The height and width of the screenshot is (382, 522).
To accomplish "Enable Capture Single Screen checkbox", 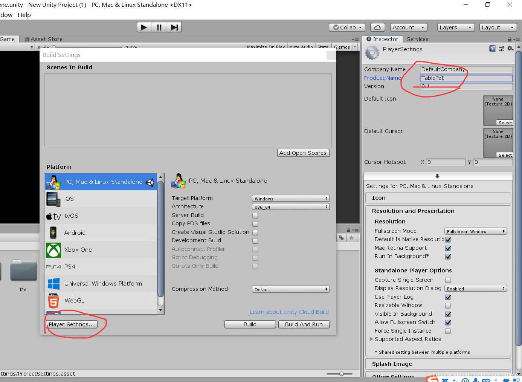I will (x=448, y=280).
